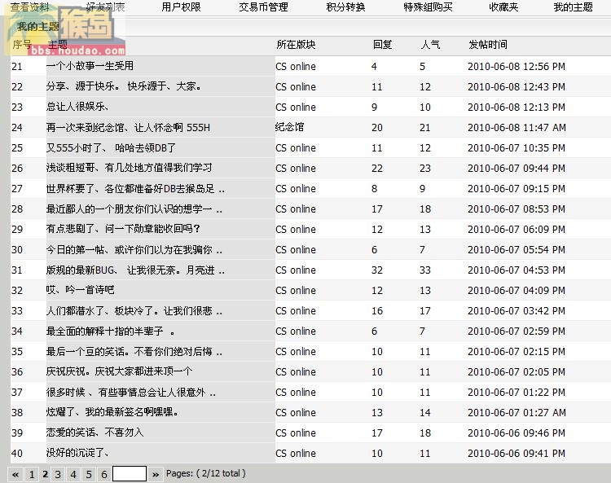Open the 特殊组购买 tab
Image resolution: width=611 pixels, height=483 pixels.
point(428,7)
